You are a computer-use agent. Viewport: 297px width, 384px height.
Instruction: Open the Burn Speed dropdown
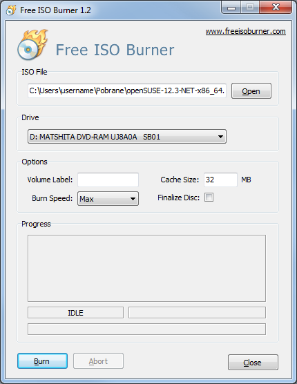click(108, 199)
